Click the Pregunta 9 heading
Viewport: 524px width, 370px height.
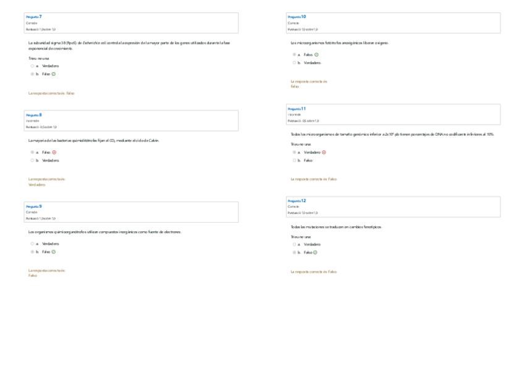click(x=34, y=206)
